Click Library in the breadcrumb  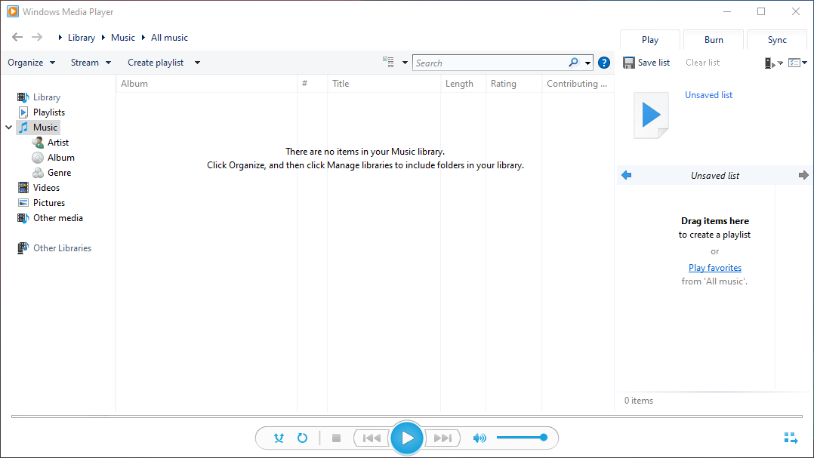click(x=82, y=37)
